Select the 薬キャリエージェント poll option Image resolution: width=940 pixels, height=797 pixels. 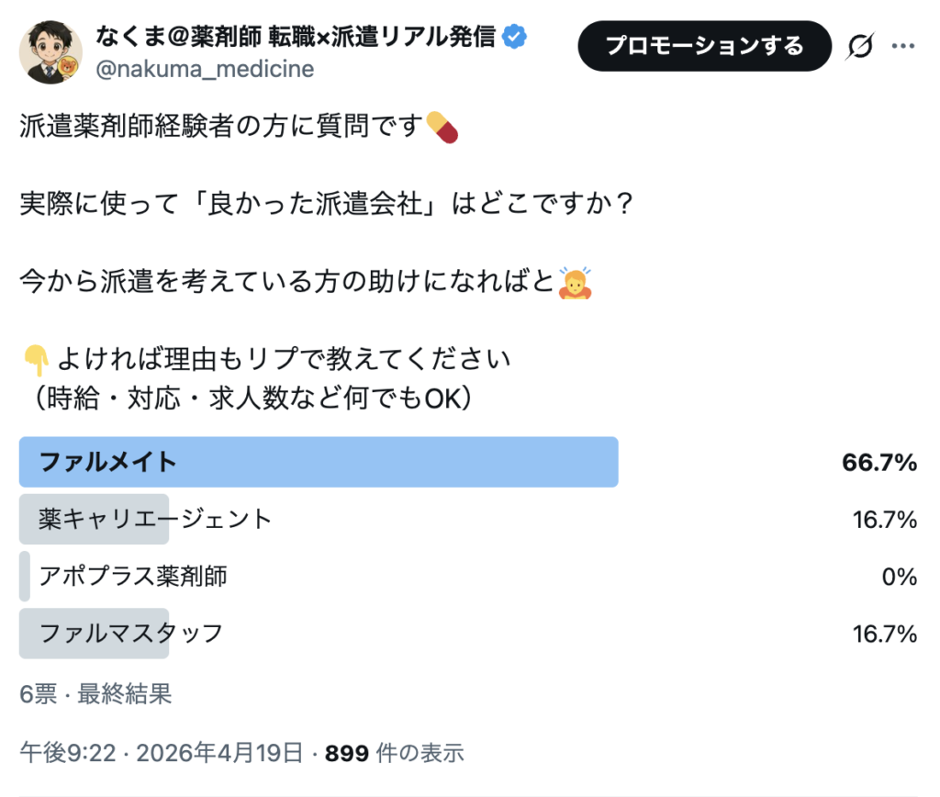156,520
